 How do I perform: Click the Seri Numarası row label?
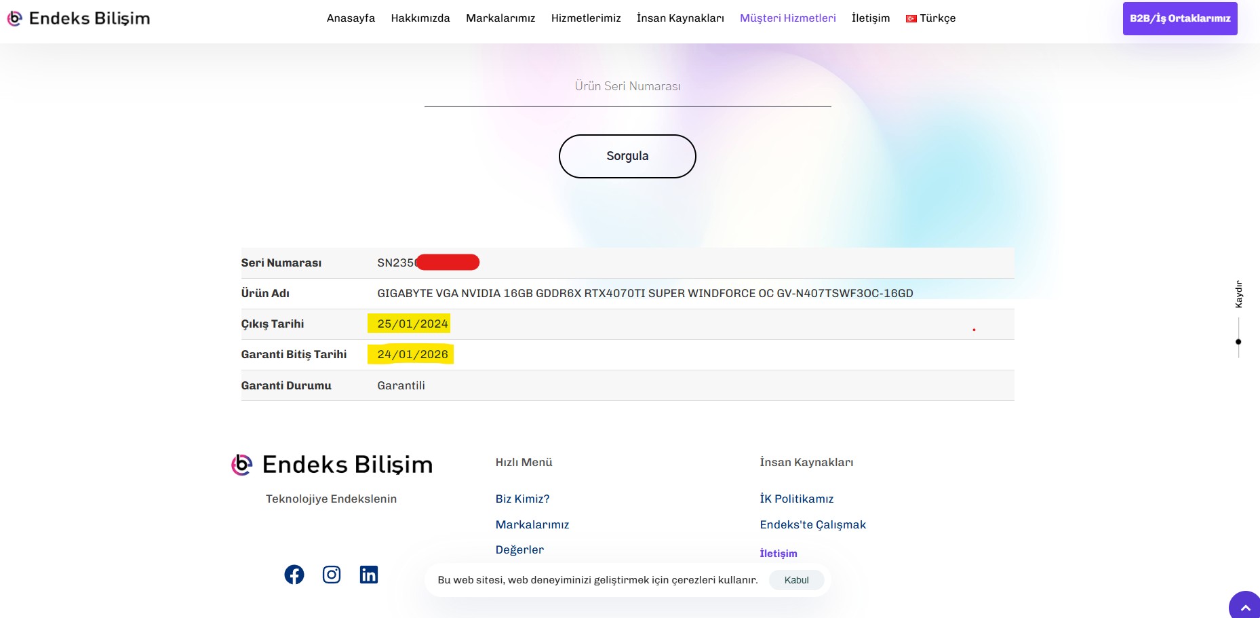tap(281, 263)
